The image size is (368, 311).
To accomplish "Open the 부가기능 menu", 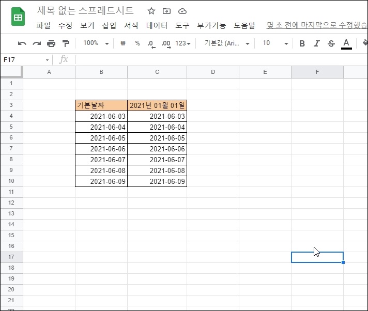I will click(x=211, y=25).
